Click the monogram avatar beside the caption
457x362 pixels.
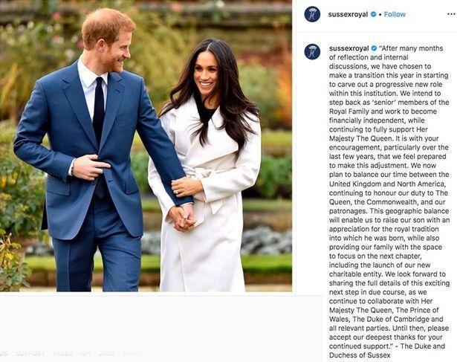(x=312, y=52)
